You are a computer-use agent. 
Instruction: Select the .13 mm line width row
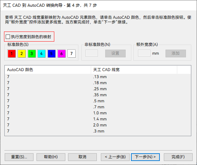click(x=98, y=77)
